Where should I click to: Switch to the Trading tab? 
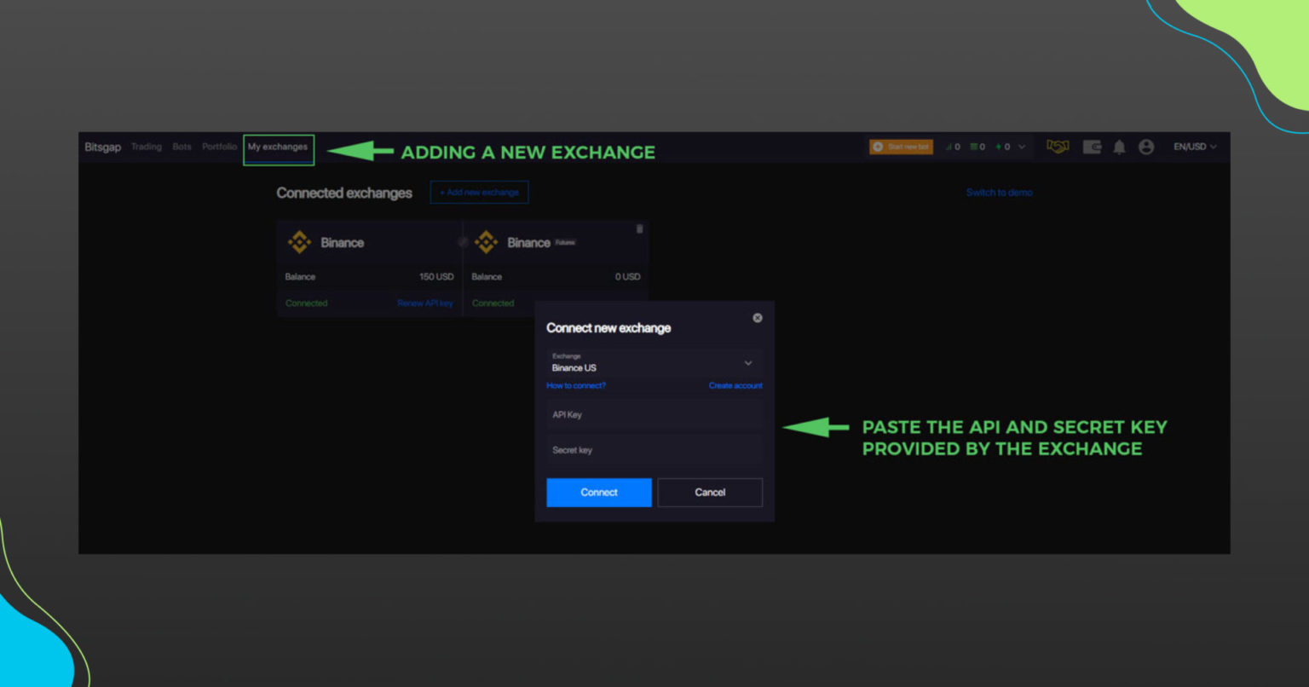tap(147, 147)
